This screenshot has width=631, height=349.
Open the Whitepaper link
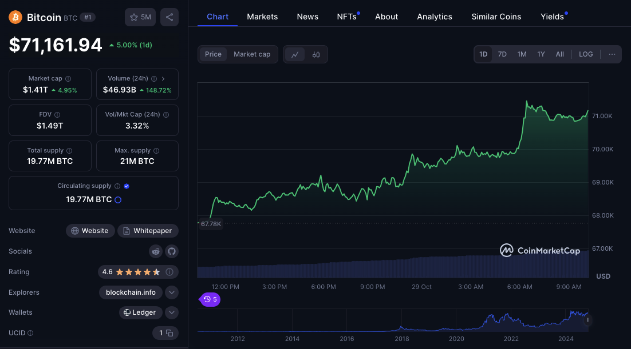coord(148,231)
